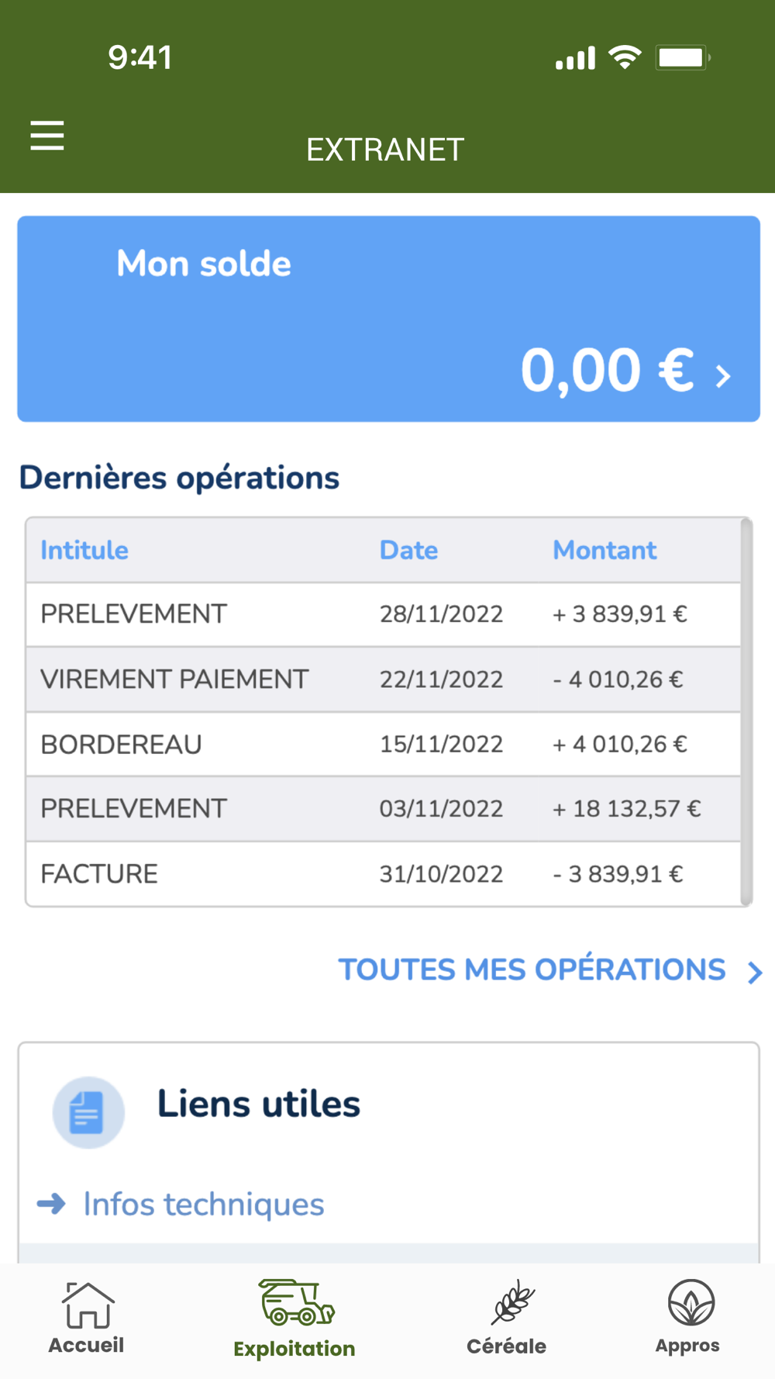Sort by the Montant column header
775x1379 pixels.
(604, 551)
